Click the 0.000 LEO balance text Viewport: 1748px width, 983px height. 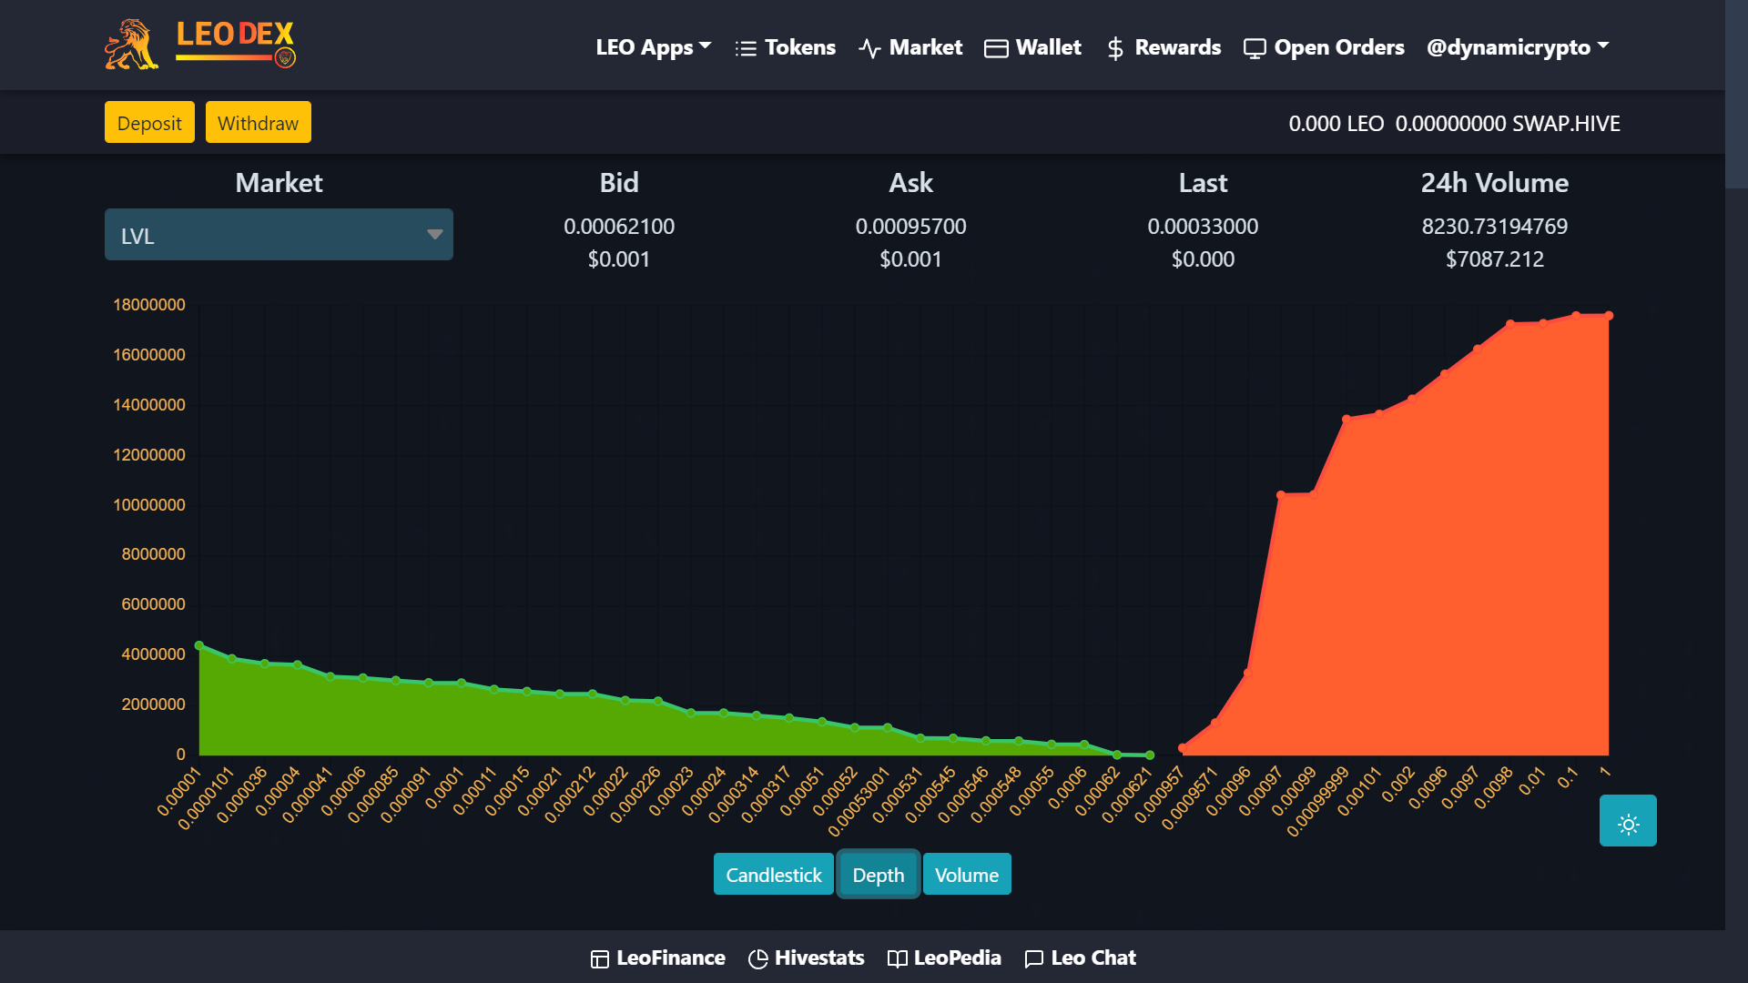[1336, 124]
